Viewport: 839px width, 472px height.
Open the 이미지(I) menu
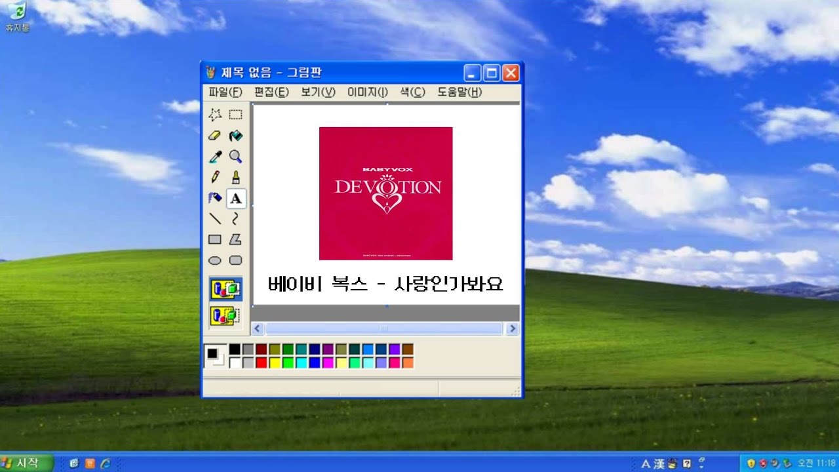368,92
